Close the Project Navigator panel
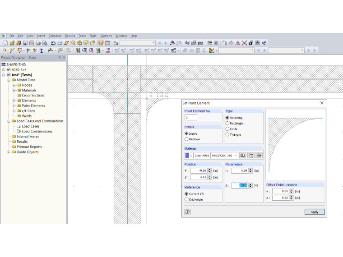343x257 pixels. 64,57
